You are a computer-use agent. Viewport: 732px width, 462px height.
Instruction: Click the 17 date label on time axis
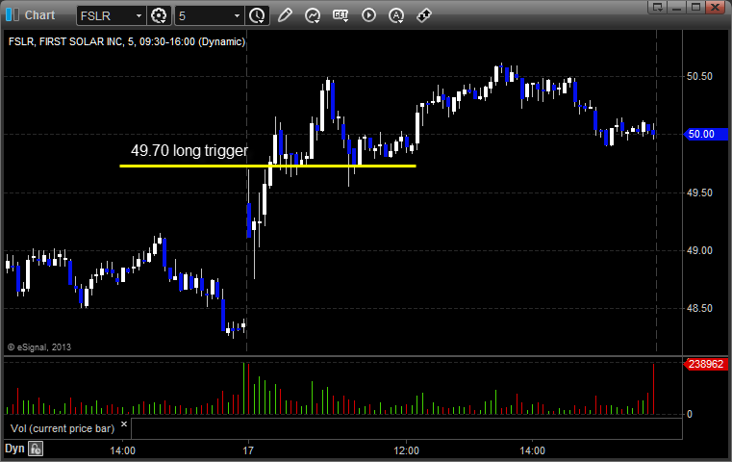(x=248, y=450)
